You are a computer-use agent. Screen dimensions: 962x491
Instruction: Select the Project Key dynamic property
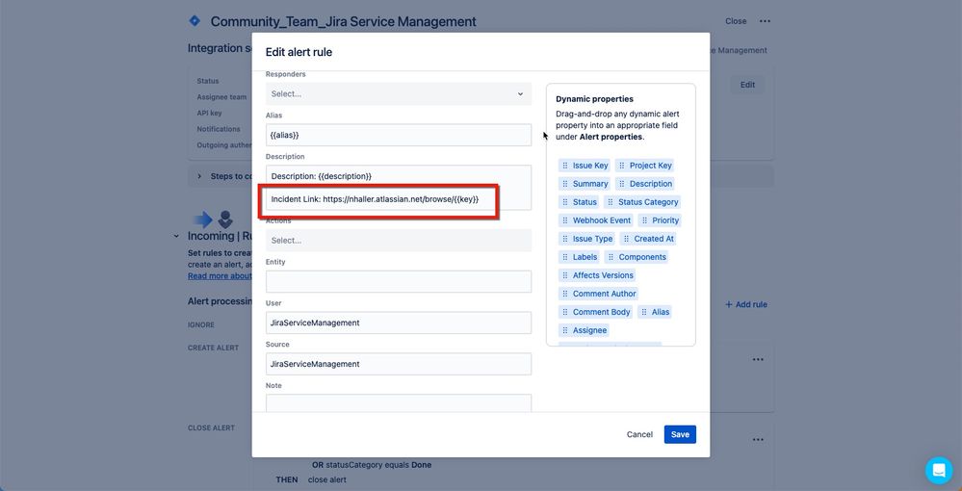point(645,166)
